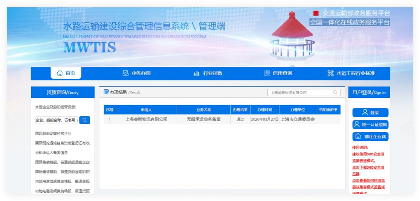
Task: Click the MWTIS logo
Action: 90,47
